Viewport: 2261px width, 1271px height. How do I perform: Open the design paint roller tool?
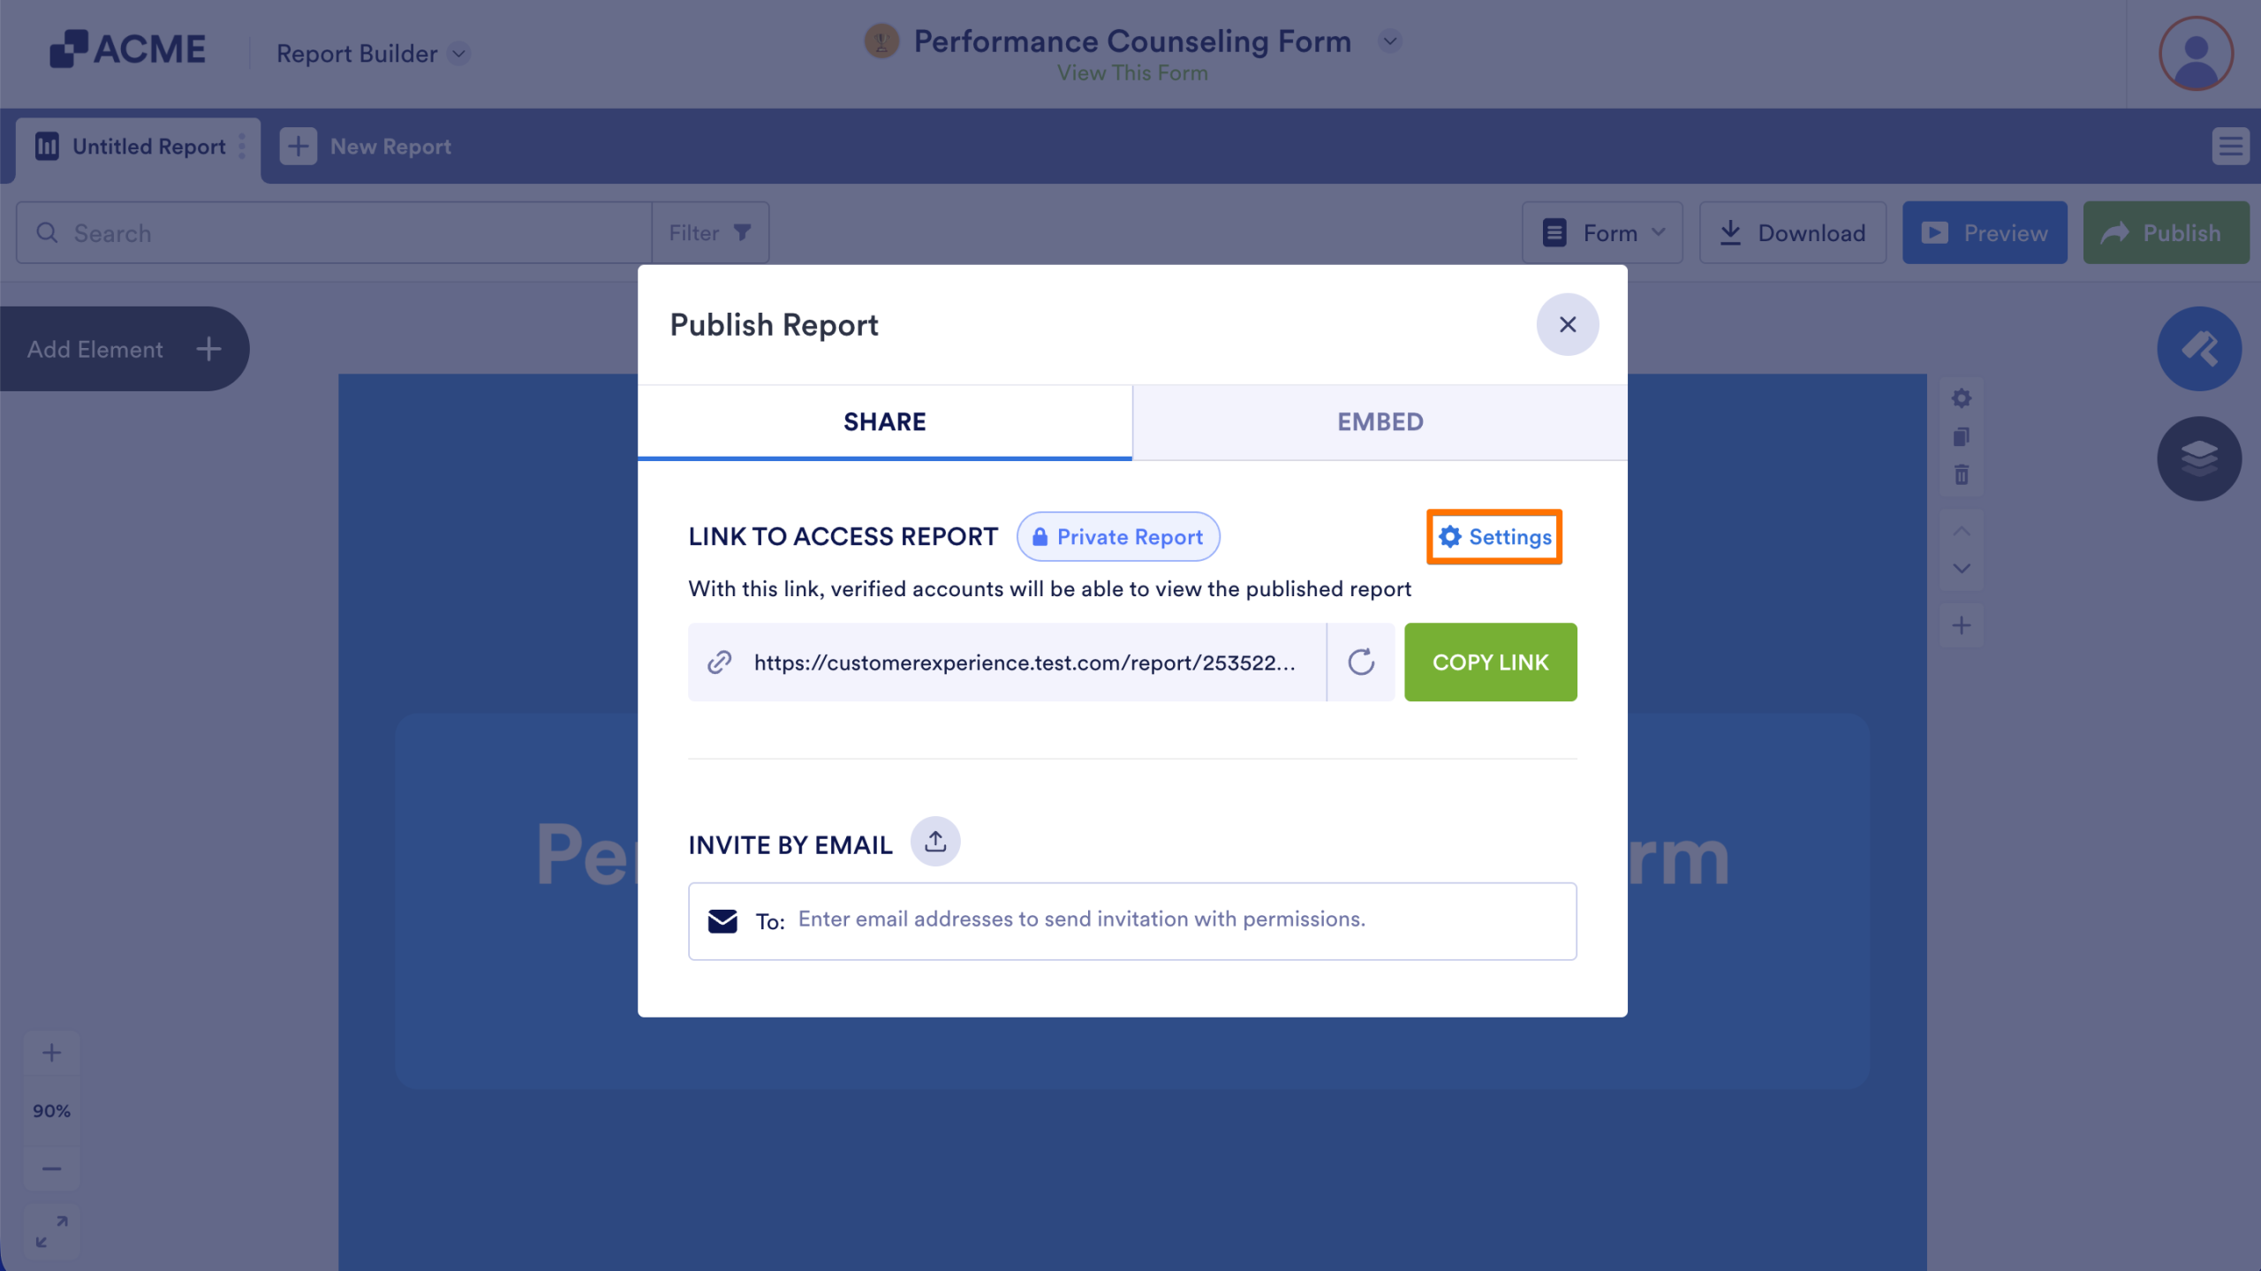pyautogui.click(x=2200, y=348)
